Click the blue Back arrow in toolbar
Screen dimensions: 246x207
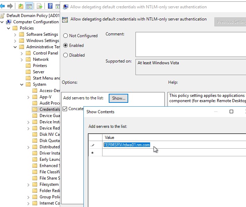click(x=2, y=6)
